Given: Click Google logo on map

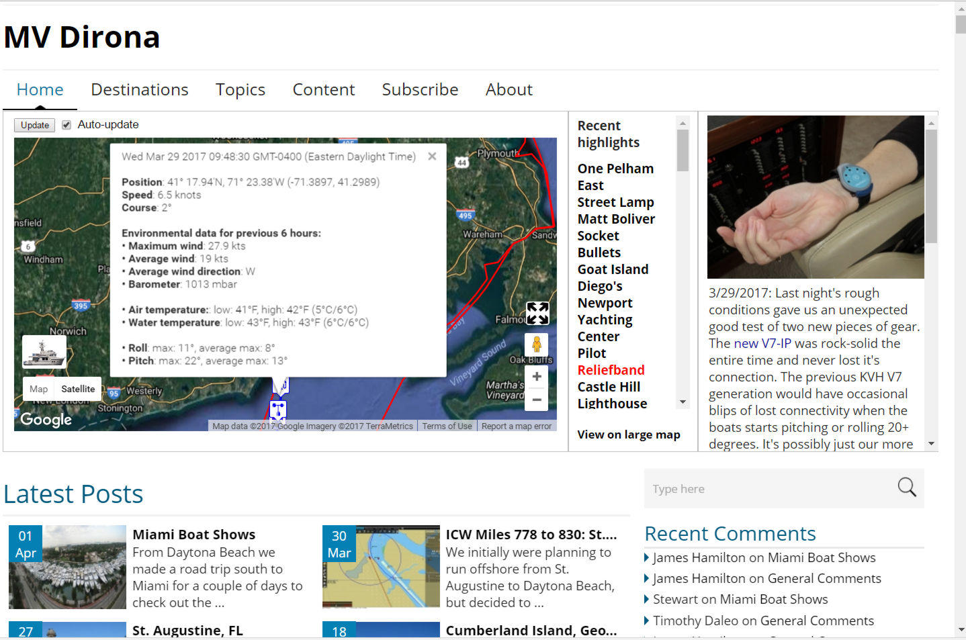Looking at the screenshot, I should pos(46,419).
